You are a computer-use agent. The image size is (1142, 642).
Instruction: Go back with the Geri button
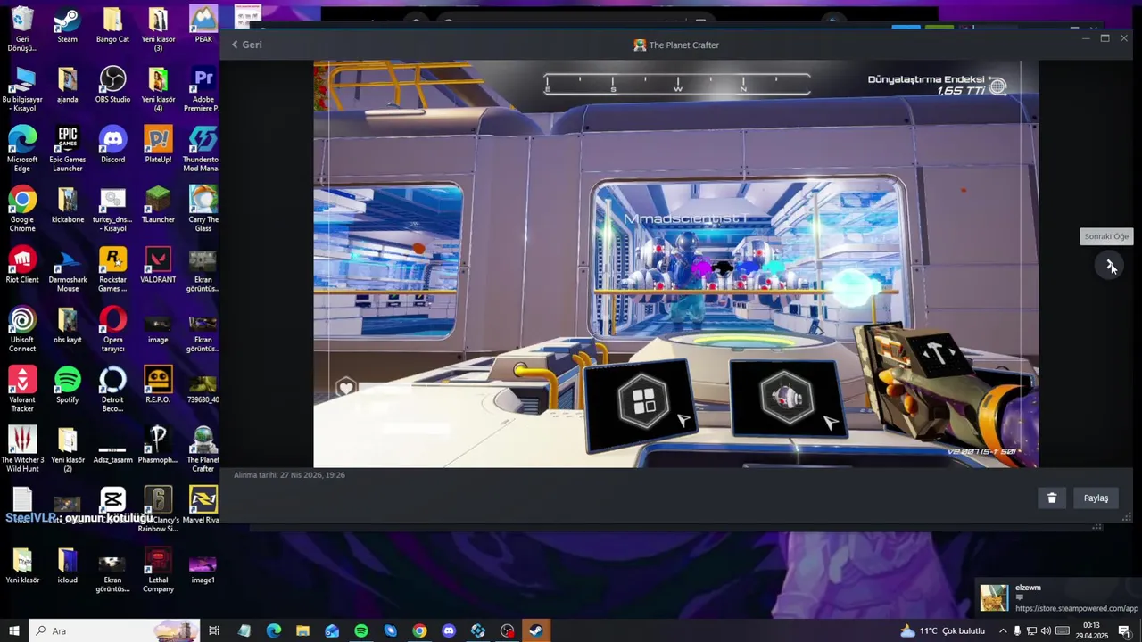point(246,45)
